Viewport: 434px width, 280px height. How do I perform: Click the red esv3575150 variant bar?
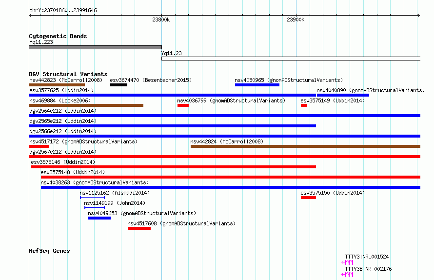coord(308,198)
